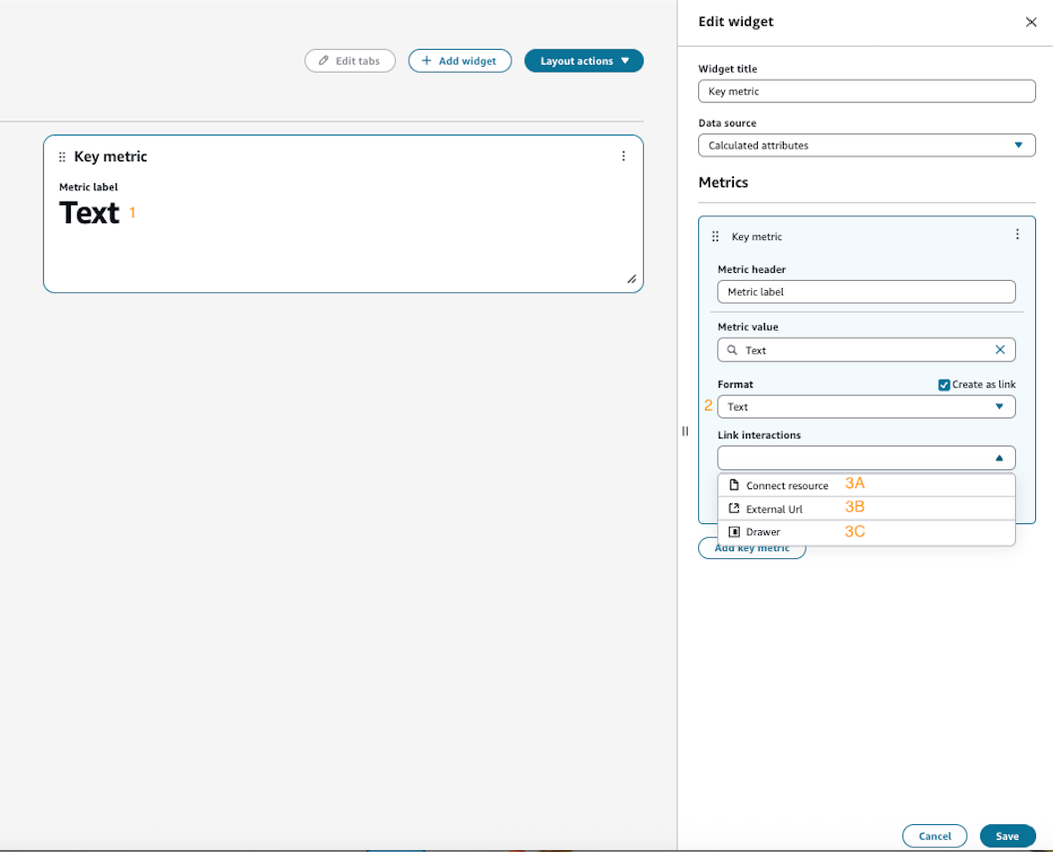Click the Key metric widget drag handle

coord(62,156)
